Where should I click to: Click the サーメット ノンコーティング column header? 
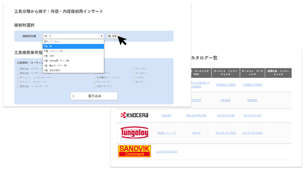(x=225, y=73)
